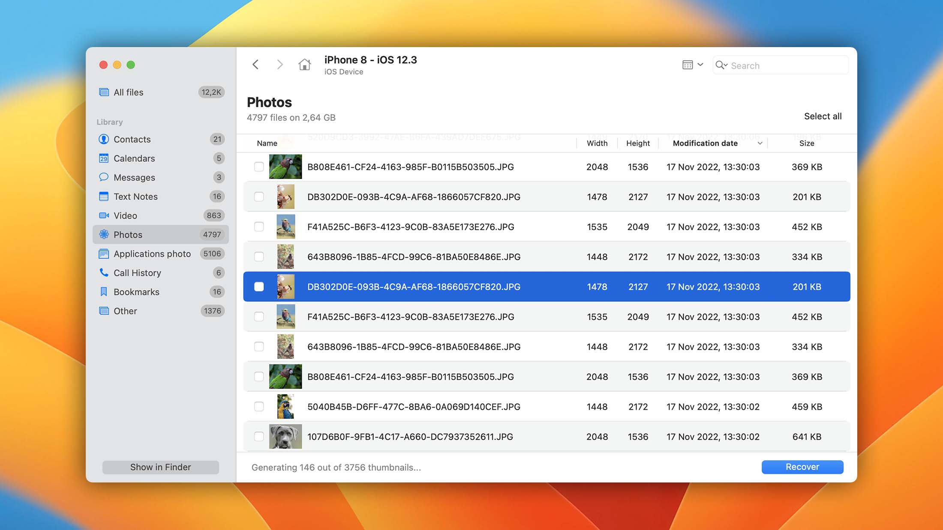Open the Contacts category
Screen dimensions: 943x530
pyautogui.click(x=161, y=139)
